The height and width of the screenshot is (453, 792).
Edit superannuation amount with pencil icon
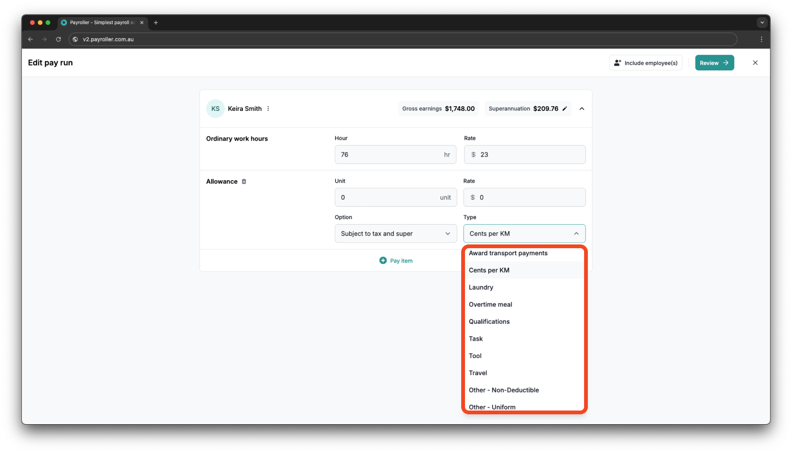(x=565, y=109)
